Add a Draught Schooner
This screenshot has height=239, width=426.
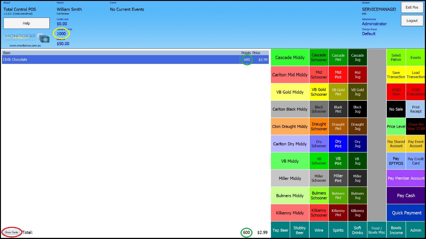pos(319,126)
